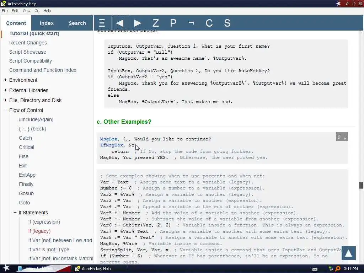Go back using the left arrow toolbar icon
This screenshot has height=273, width=364.
click(x=120, y=23)
